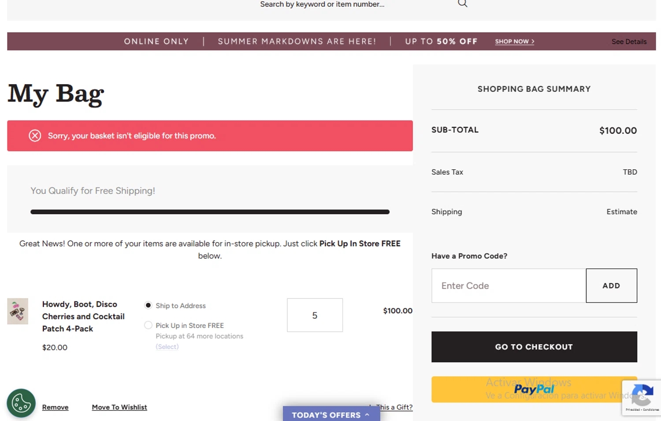This screenshot has height=421, width=661.
Task: Click the Enter Code promo field
Action: pos(509,286)
